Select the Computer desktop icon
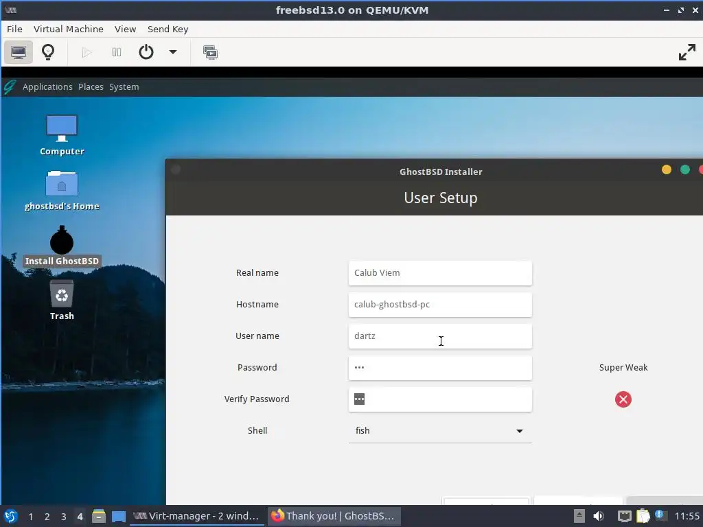The image size is (703, 527). 62,134
